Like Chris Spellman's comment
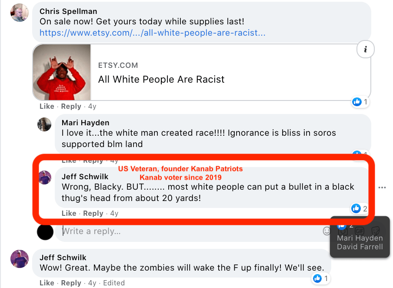This screenshot has height=288, width=393. pyautogui.click(x=47, y=106)
